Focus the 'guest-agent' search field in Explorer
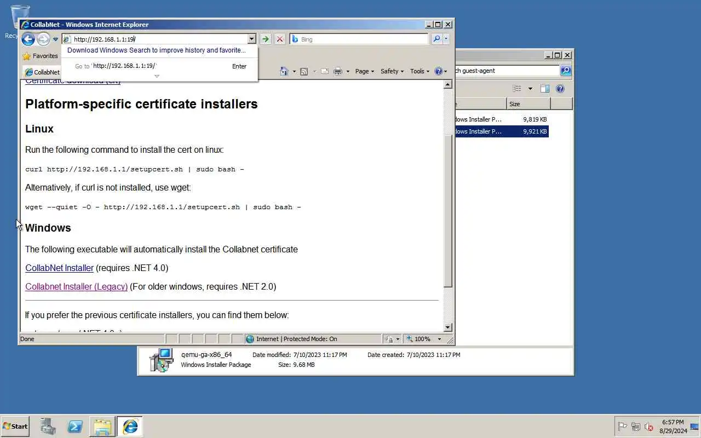 pyautogui.click(x=507, y=71)
